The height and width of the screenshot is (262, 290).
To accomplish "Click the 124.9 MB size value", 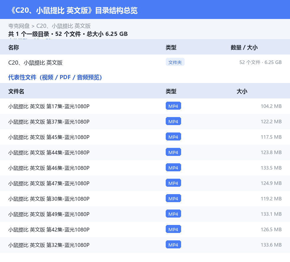I will tap(271, 183).
